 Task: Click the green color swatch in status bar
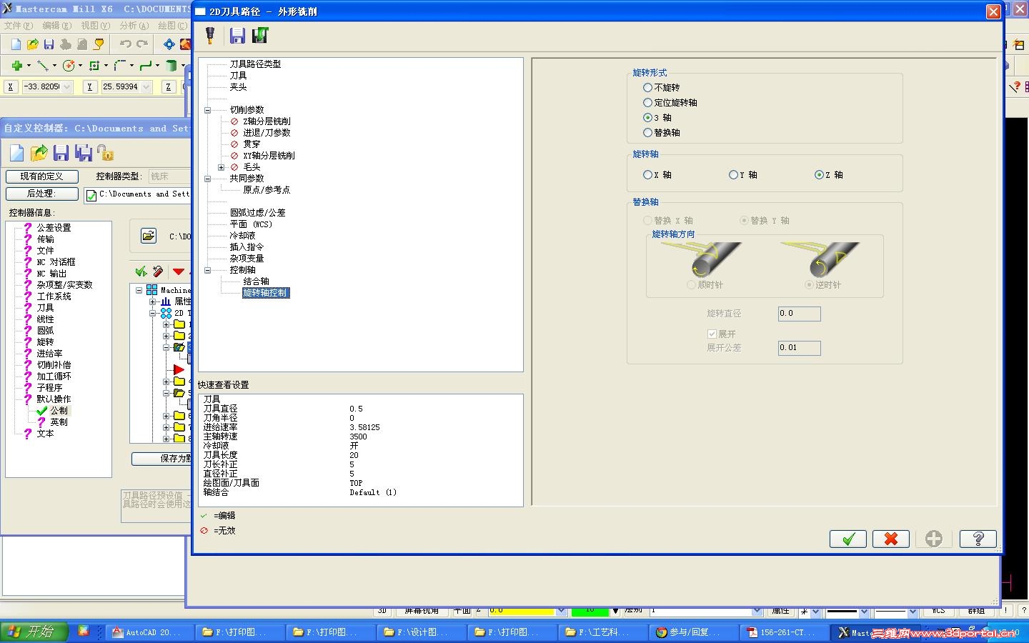pos(590,611)
